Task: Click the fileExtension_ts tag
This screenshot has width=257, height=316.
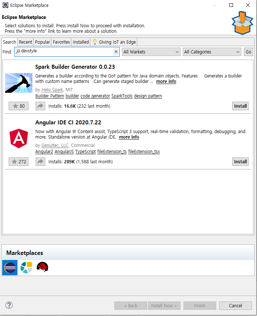Action: click(x=112, y=152)
